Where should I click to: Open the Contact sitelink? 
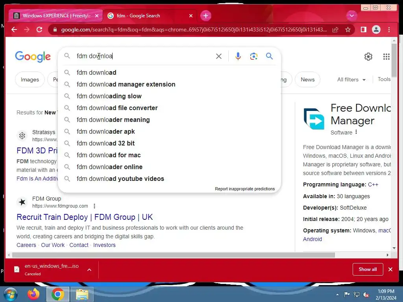coord(79,245)
